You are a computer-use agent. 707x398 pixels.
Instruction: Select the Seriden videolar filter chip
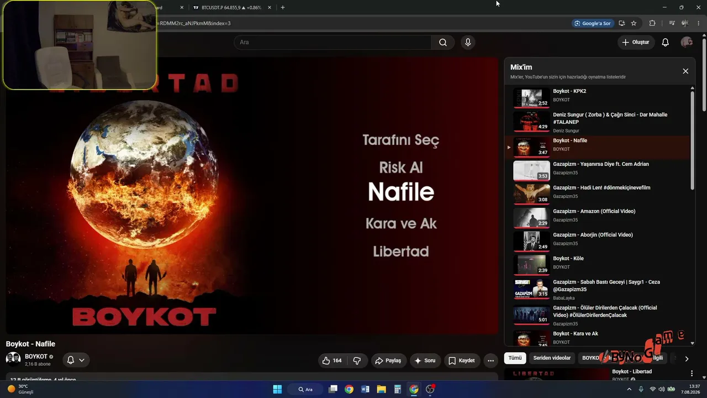click(x=552, y=358)
